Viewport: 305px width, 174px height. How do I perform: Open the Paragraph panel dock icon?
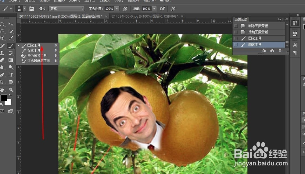click(295, 52)
